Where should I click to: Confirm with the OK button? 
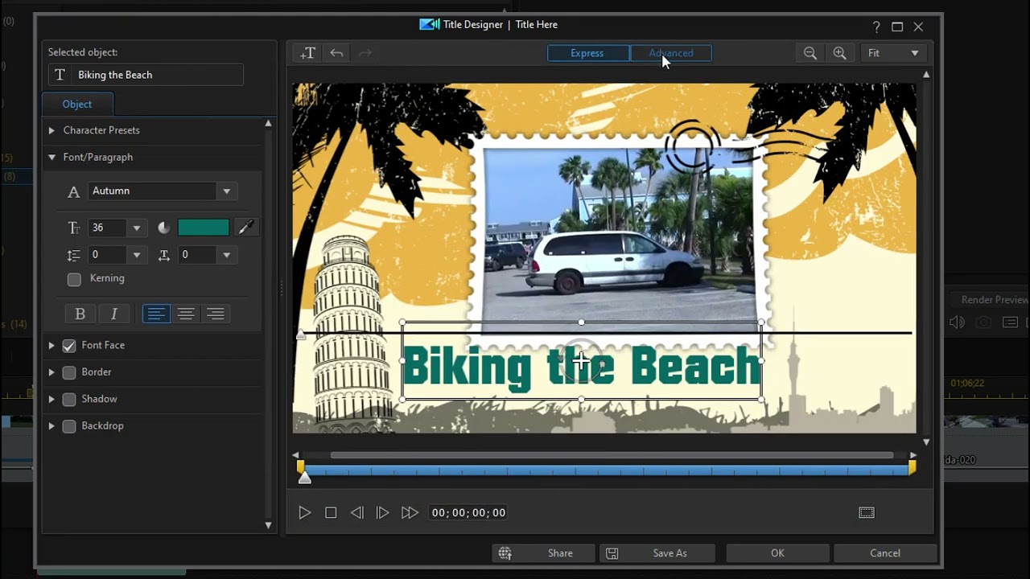click(777, 553)
